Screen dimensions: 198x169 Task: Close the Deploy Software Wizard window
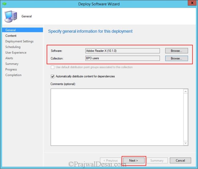[x=192, y=3]
